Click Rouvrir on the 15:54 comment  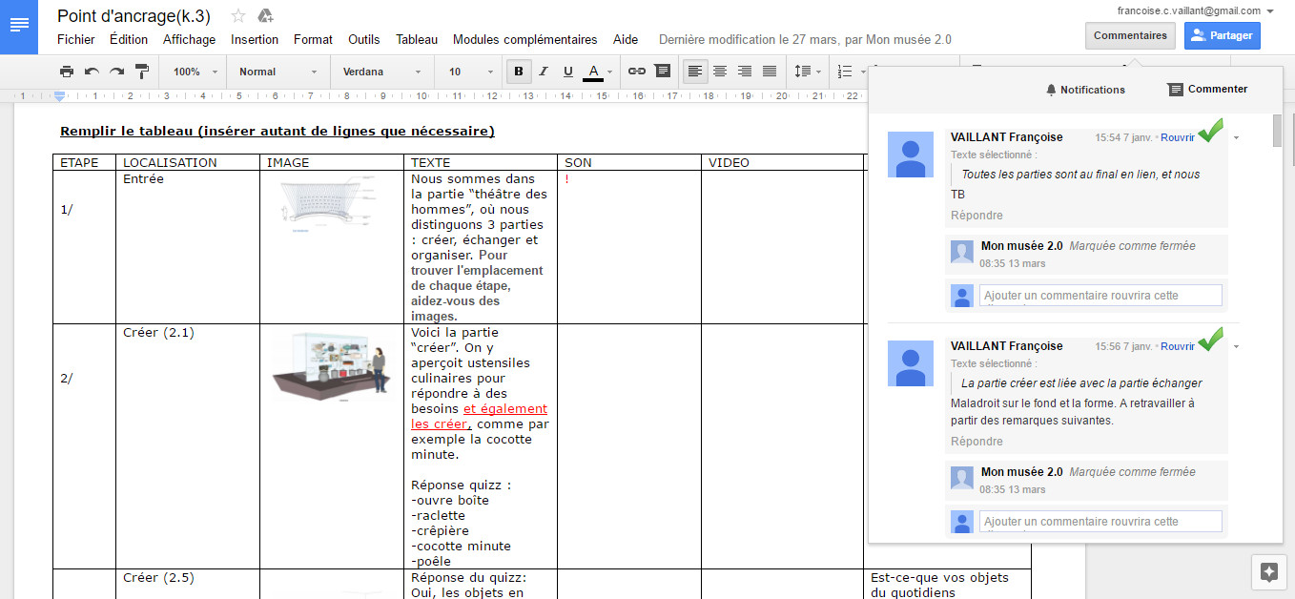point(1177,137)
